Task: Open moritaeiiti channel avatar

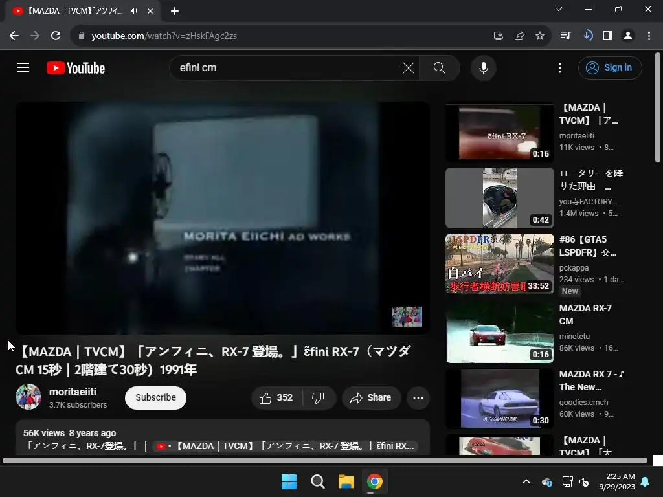Action: click(28, 397)
